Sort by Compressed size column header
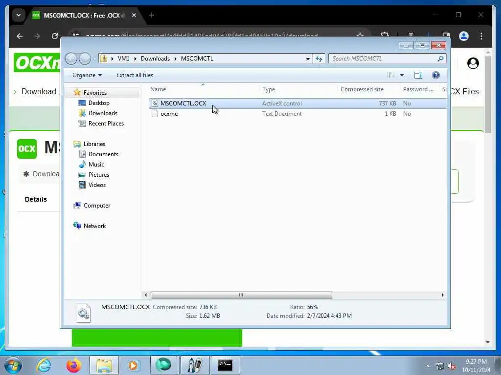This screenshot has width=501, height=375. (369, 90)
